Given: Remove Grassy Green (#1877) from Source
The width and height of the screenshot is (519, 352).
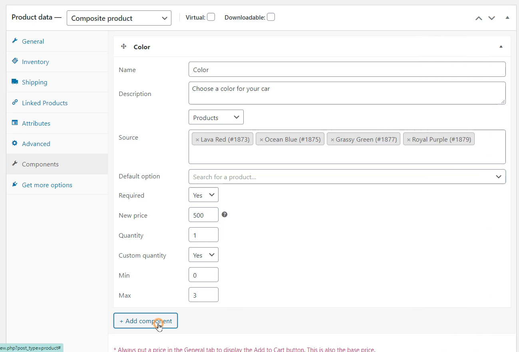Looking at the screenshot, I should [x=332, y=140].
